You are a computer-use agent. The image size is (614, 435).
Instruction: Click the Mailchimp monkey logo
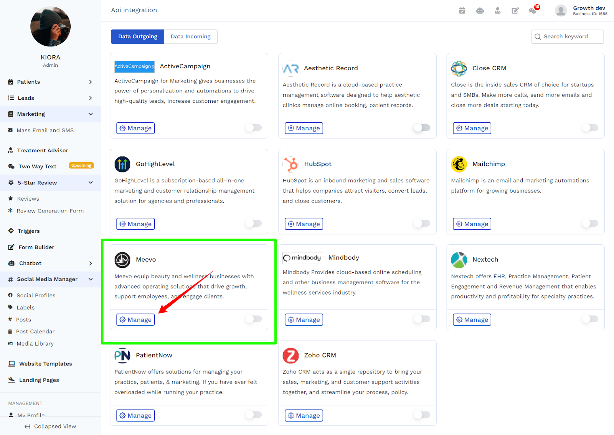[459, 164]
